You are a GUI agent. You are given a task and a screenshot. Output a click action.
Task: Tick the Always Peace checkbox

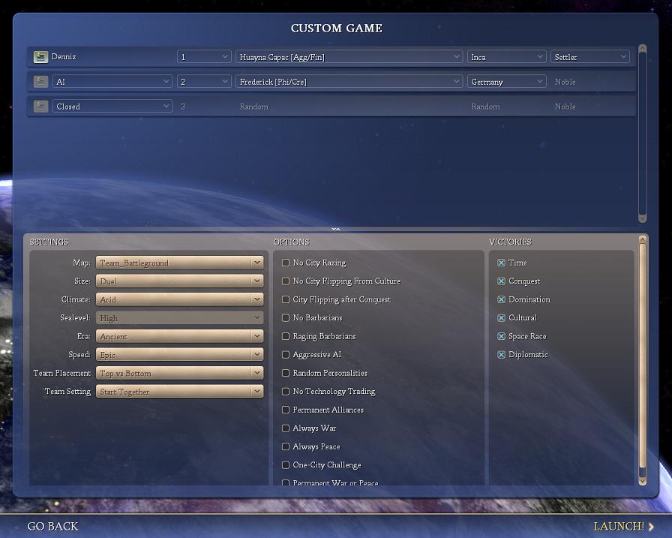click(286, 446)
